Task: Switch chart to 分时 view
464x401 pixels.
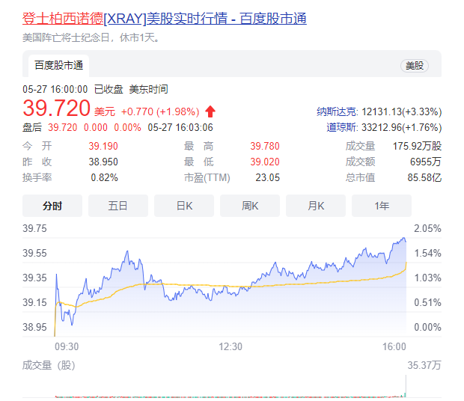Action: click(x=52, y=206)
